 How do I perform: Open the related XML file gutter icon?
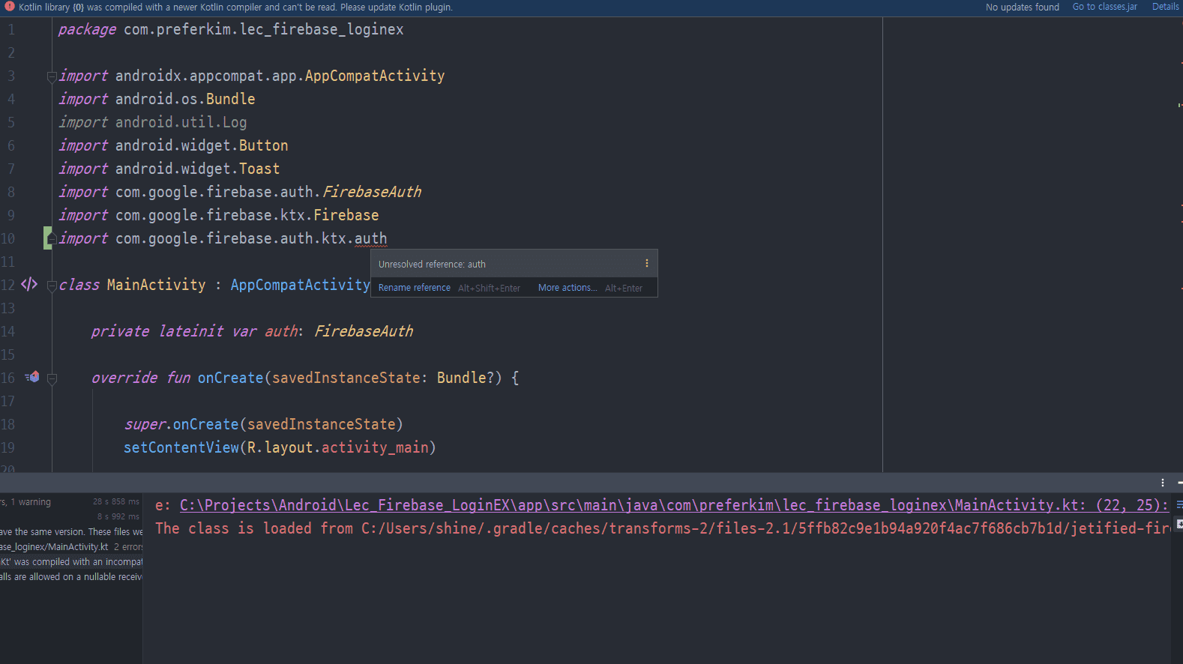pyautogui.click(x=29, y=284)
